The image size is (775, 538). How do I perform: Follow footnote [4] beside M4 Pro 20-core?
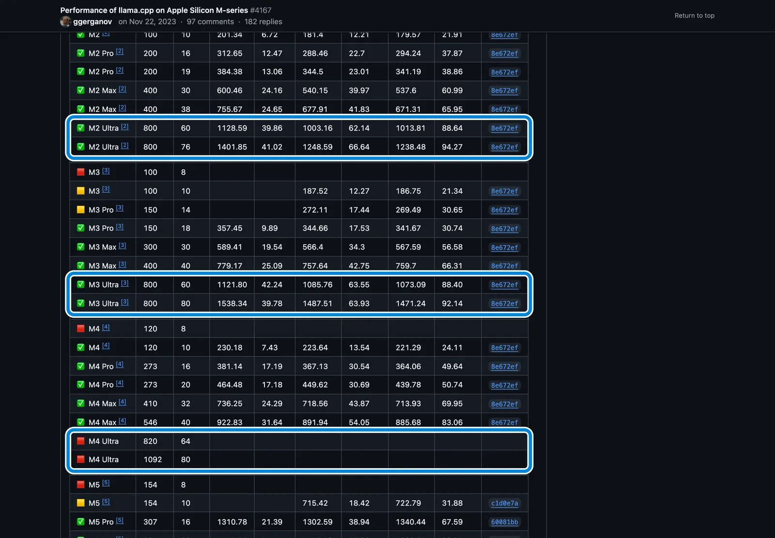[120, 383]
